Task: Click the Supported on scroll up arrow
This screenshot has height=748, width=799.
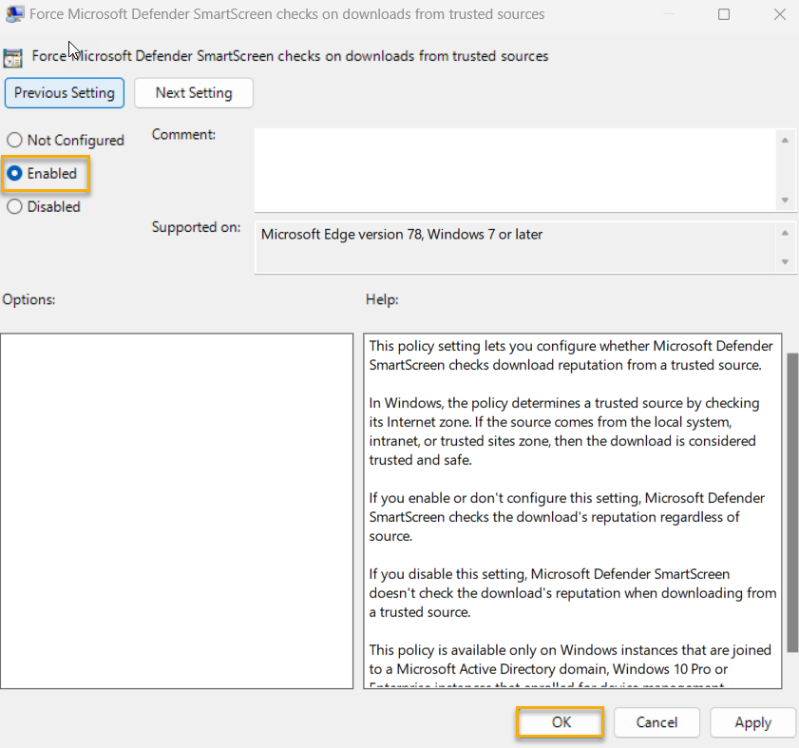Action: pyautogui.click(x=785, y=233)
